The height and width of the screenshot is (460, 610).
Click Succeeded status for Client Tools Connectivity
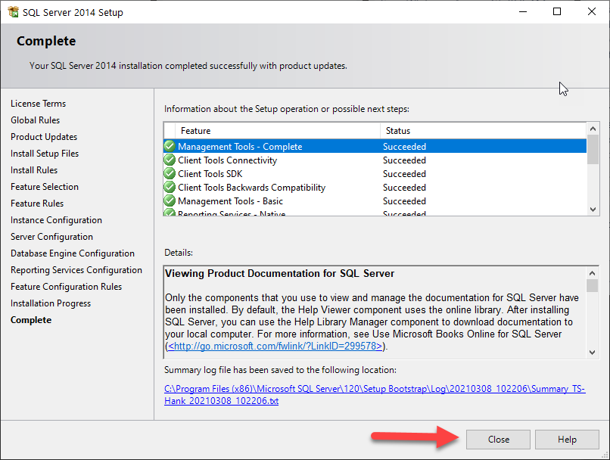404,160
